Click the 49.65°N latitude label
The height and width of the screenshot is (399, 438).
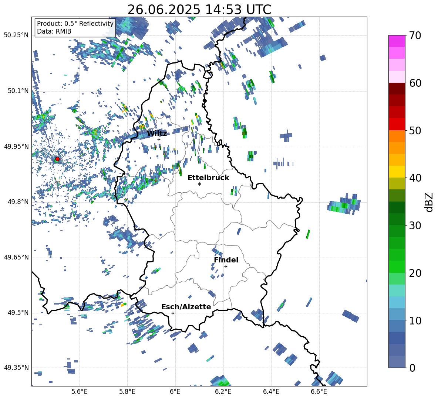click(16, 257)
